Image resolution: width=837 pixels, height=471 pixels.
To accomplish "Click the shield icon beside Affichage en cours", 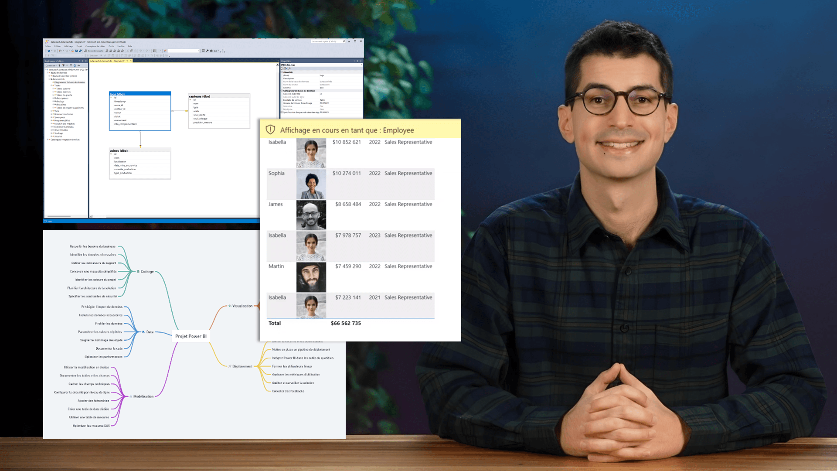I will click(270, 130).
